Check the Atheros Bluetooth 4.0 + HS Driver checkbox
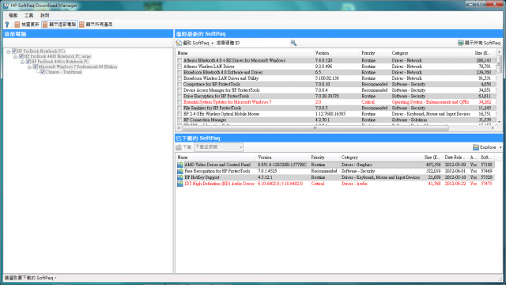Image resolution: width=506 pixels, height=285 pixels. [179, 60]
